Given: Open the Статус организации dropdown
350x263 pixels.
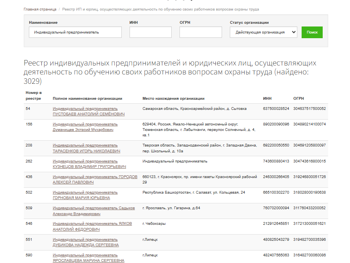Looking at the screenshot, I should [x=263, y=32].
